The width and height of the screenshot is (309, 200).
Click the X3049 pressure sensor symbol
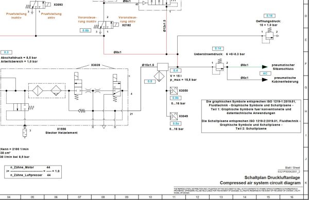(x=174, y=116)
